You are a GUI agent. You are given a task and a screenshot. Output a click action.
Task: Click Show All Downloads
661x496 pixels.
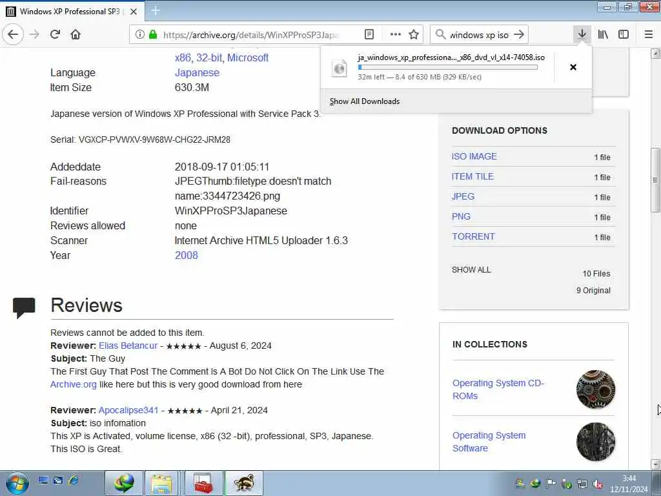[365, 101]
